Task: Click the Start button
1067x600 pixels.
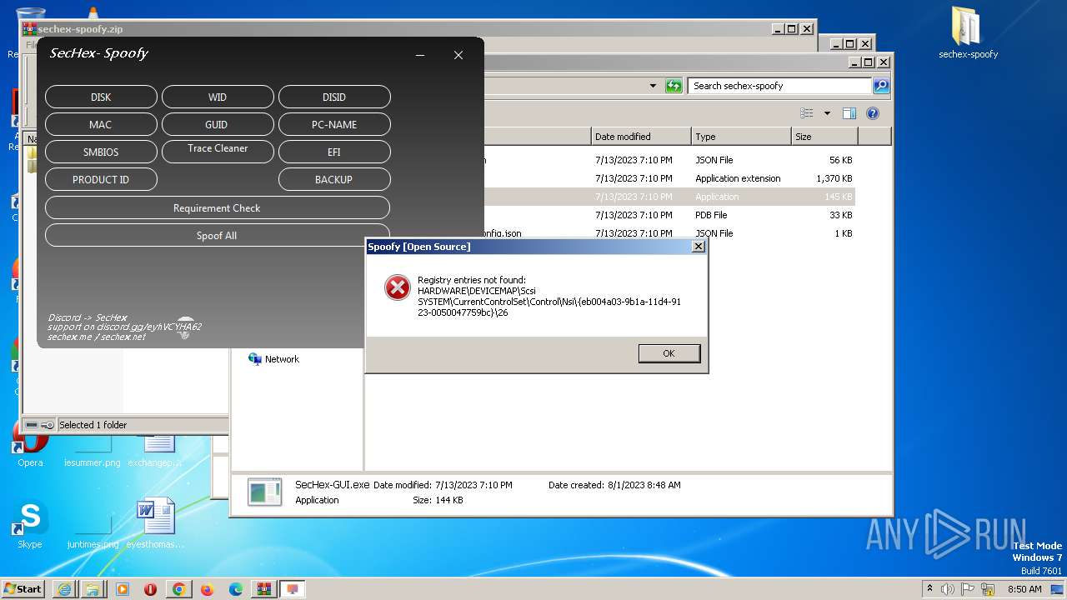Action: pos(23,588)
